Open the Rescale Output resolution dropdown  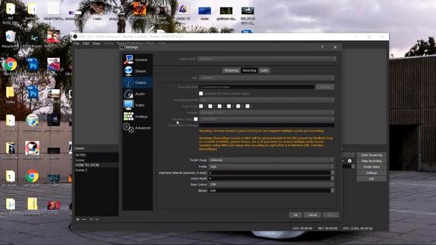pos(266,119)
